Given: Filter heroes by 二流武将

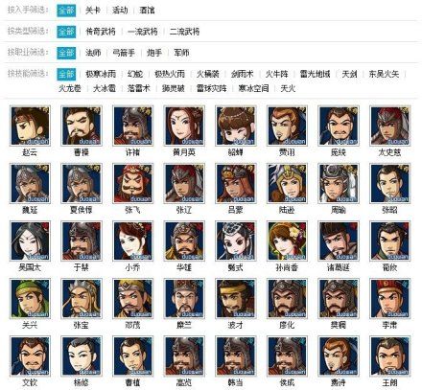Looking at the screenshot, I should click(x=184, y=32).
